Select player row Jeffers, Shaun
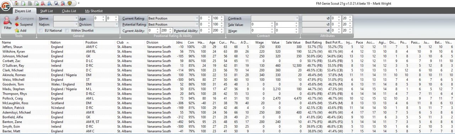This screenshot has width=455, height=134. [x=227, y=47]
